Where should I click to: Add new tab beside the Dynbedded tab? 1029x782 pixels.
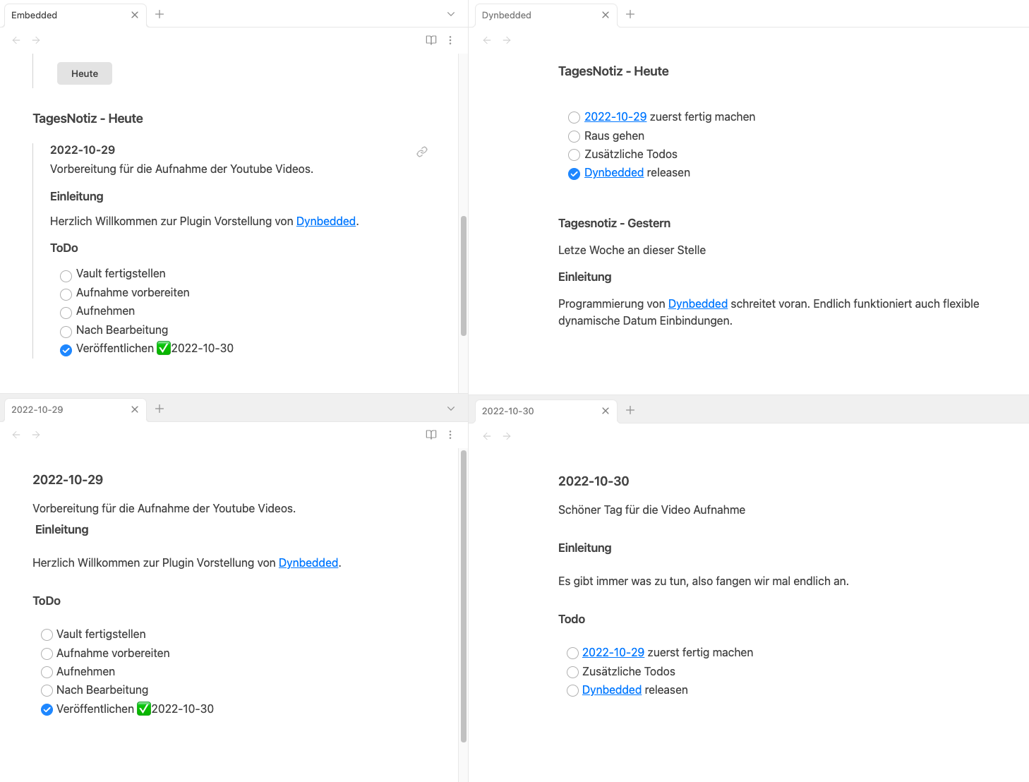[x=630, y=14]
